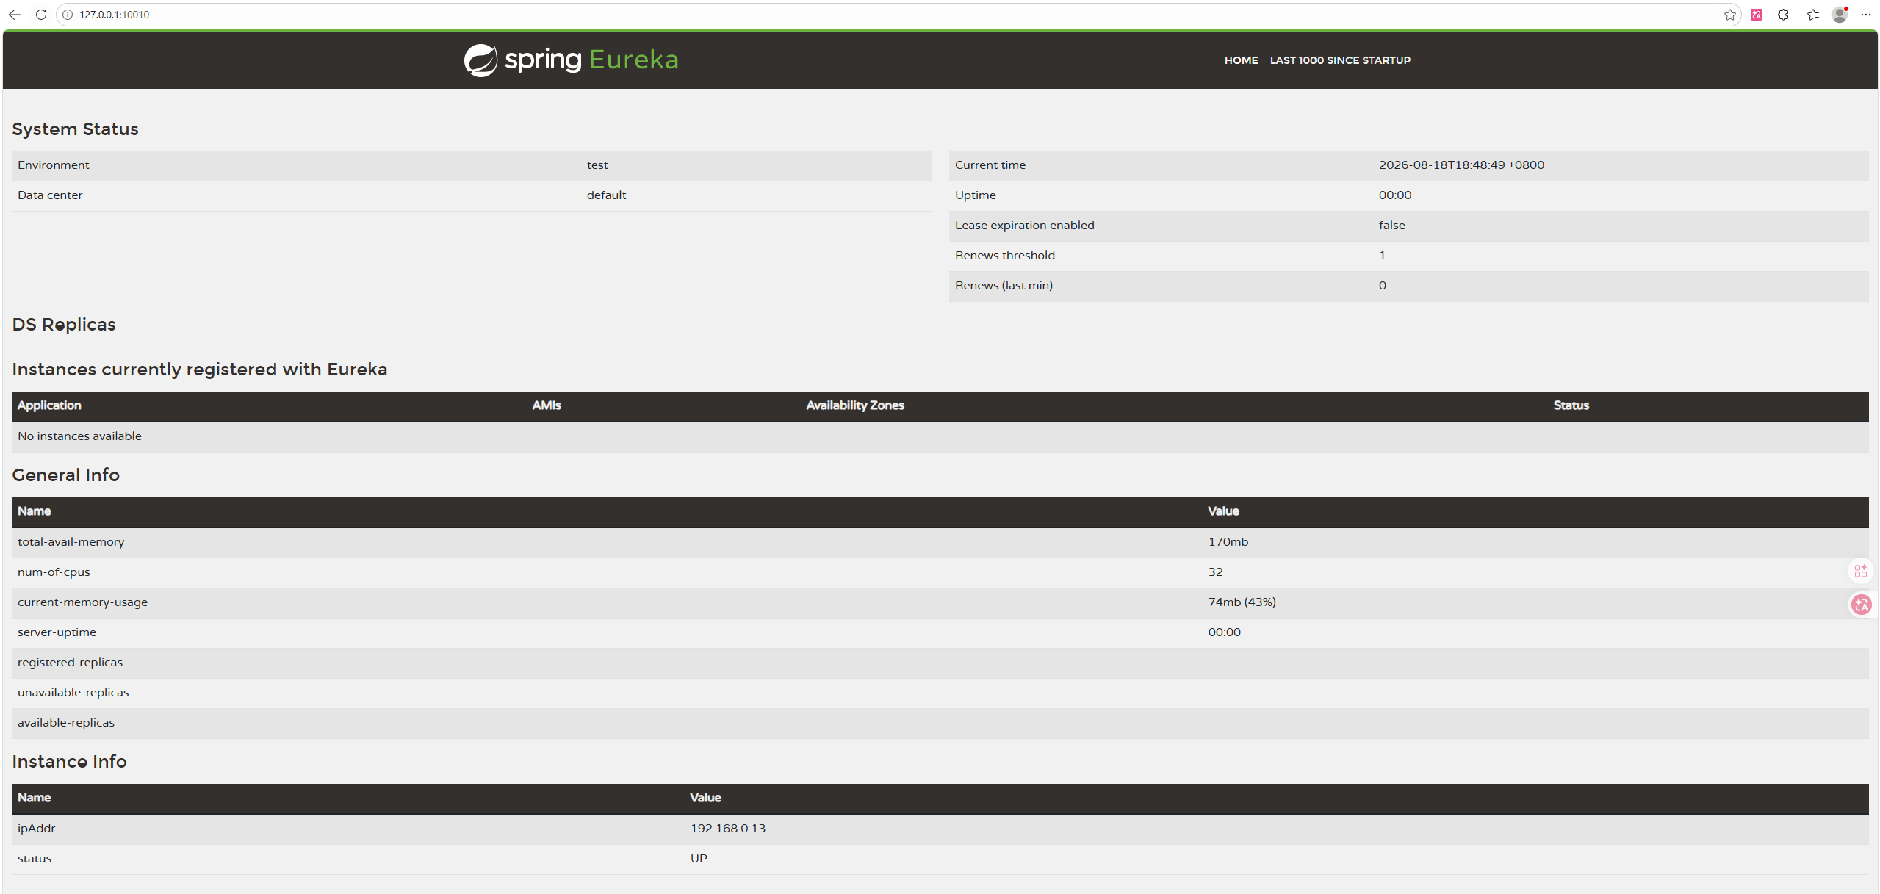This screenshot has height=894, width=1880.
Task: Click the Instance Info heading
Action: (69, 762)
